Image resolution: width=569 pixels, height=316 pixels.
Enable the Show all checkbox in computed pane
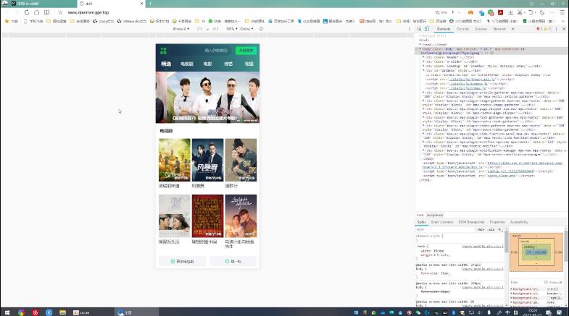545,282
